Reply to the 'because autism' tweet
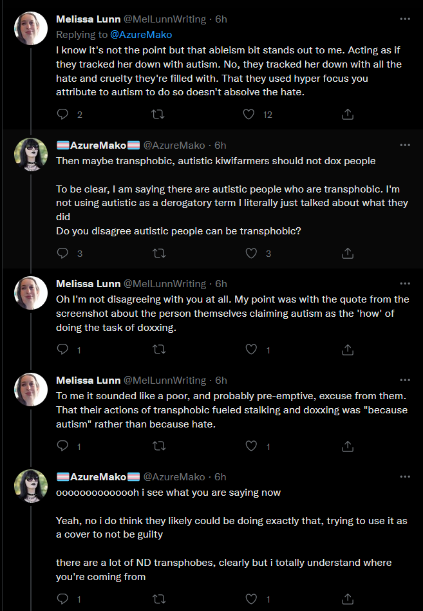This screenshot has height=611, width=423. (62, 446)
